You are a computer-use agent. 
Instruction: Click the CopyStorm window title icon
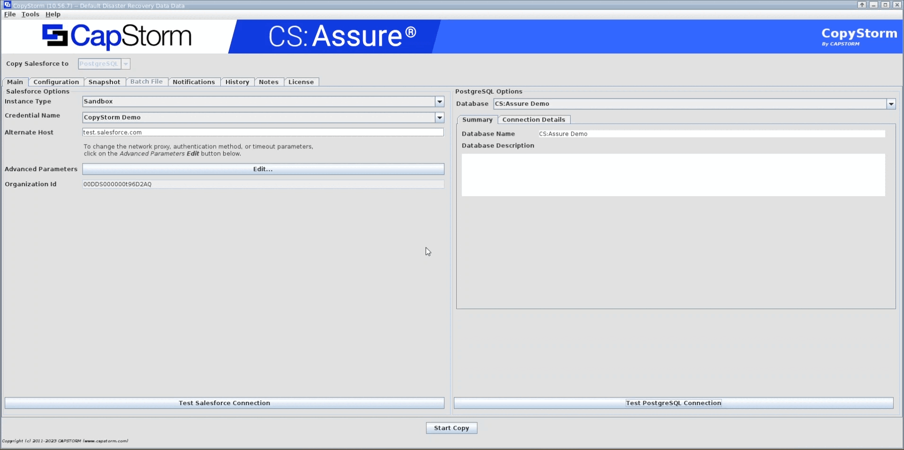tap(7, 5)
